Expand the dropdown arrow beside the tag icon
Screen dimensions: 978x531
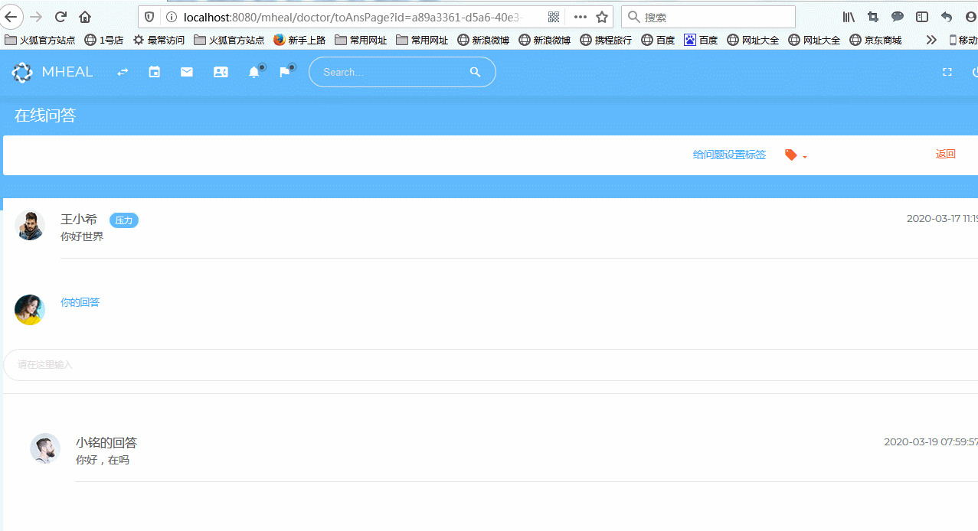(x=805, y=156)
